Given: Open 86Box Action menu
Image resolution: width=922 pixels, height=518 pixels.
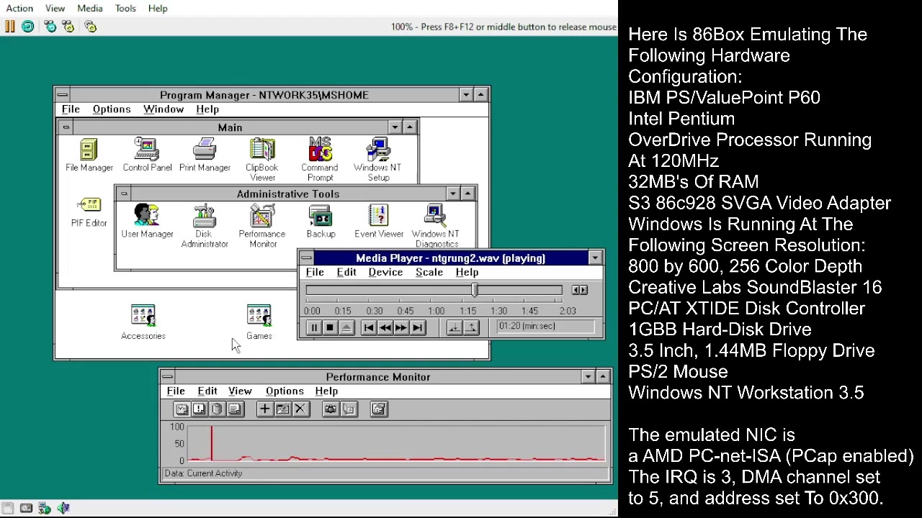Looking at the screenshot, I should point(19,9).
